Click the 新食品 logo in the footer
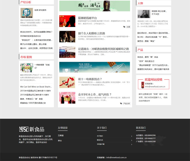The image size is (190, 161). tap(31, 129)
